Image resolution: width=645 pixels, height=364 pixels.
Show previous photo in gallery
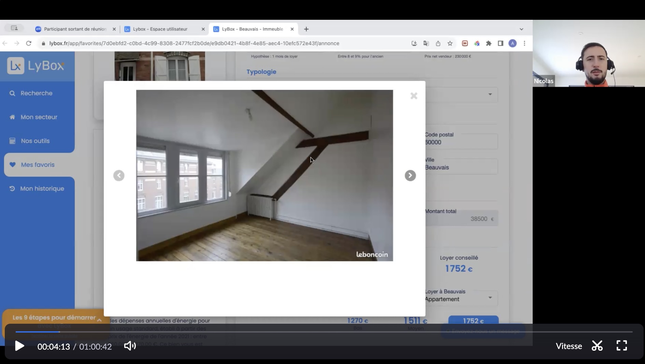(x=119, y=176)
